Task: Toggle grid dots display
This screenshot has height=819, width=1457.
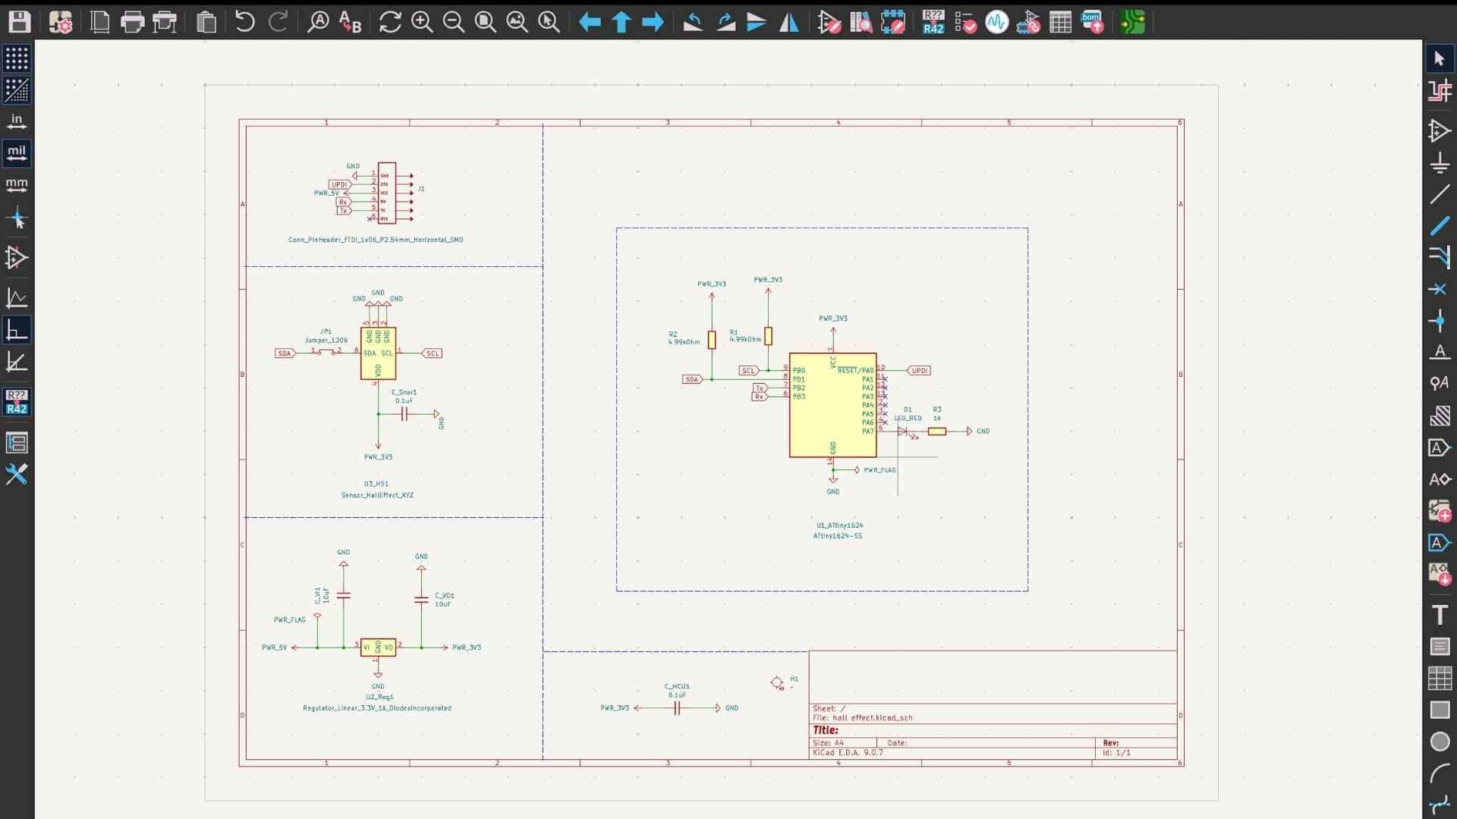Action: [x=17, y=58]
